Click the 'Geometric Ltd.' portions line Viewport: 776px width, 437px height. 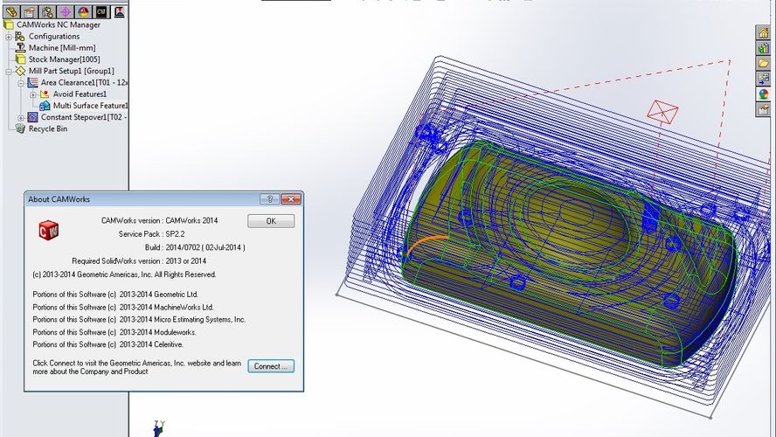(115, 294)
